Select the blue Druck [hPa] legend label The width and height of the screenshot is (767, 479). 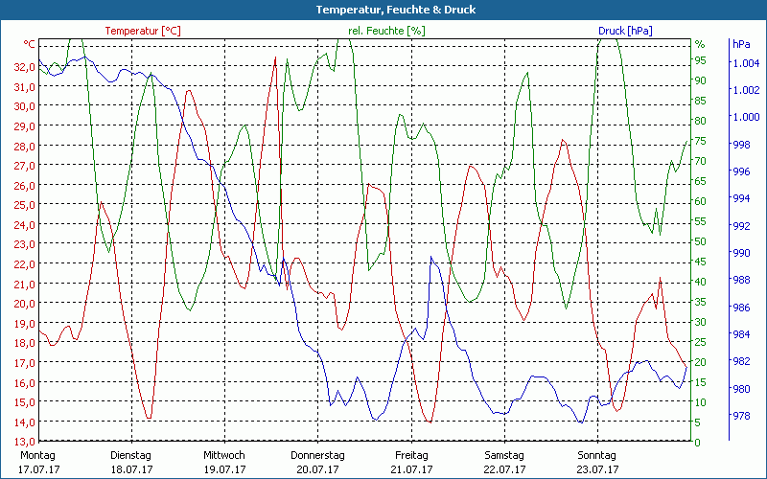(x=625, y=31)
